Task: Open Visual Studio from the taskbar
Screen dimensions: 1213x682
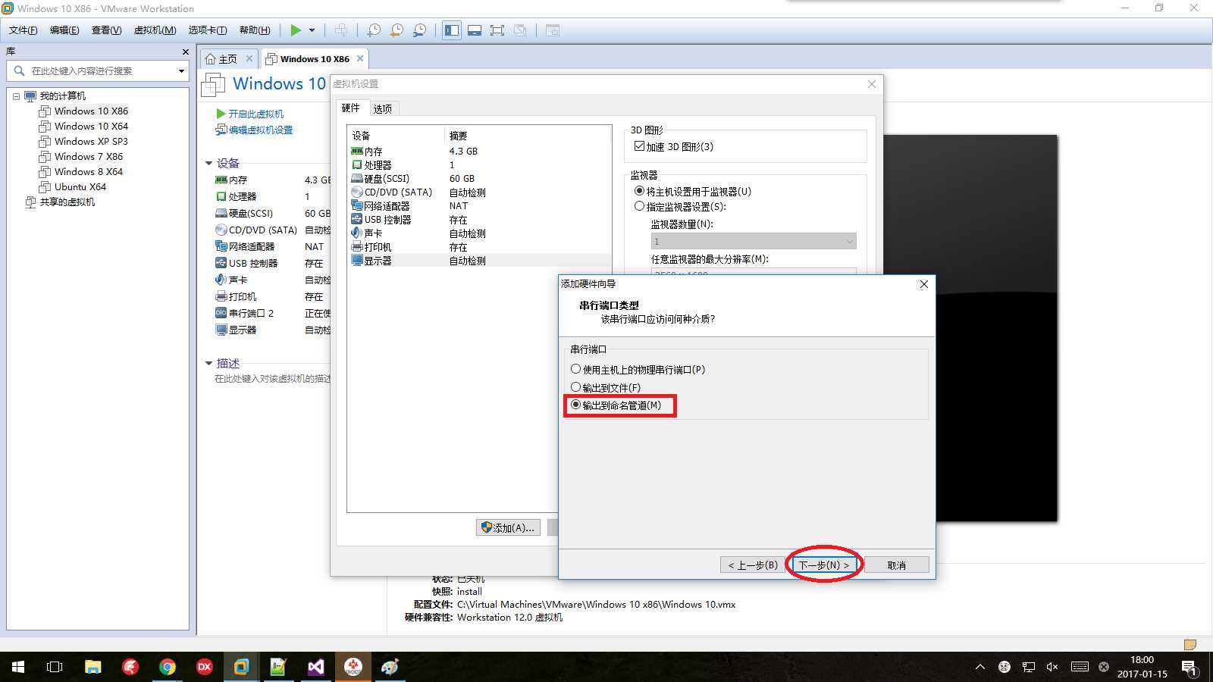Action: [x=316, y=667]
